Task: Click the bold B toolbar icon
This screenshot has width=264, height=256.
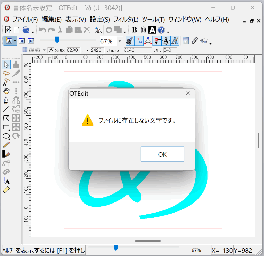Action: [x=134, y=30]
